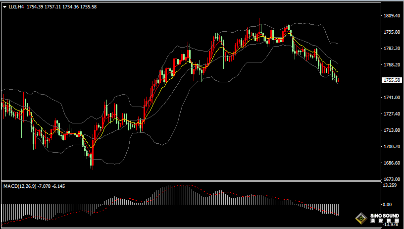
Task: Click the chart menu triangle beside LLG,H4
Action: [4, 7]
